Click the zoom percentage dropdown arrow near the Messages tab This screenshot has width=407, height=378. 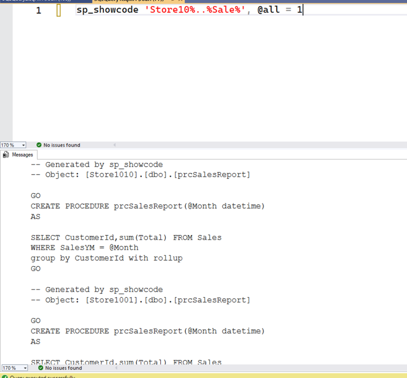[x=23, y=145]
